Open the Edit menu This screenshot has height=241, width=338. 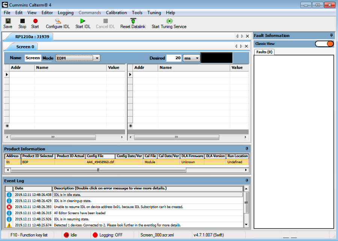19,13
